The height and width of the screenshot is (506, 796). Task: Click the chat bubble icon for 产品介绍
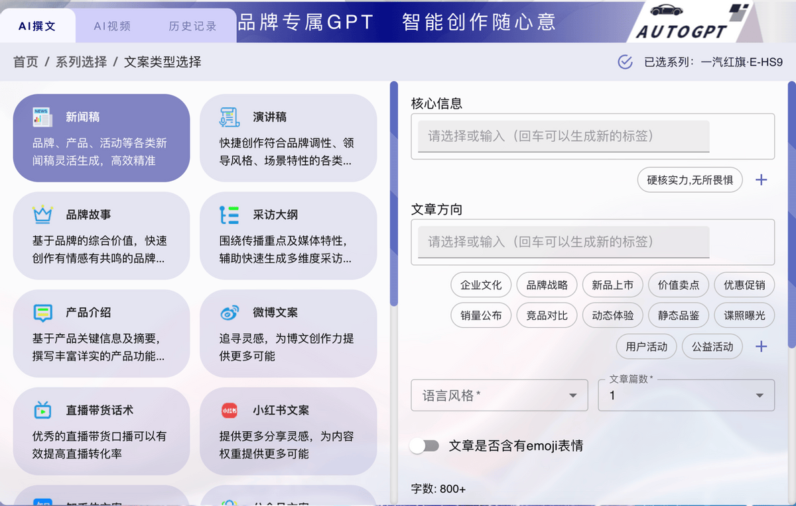(x=42, y=313)
